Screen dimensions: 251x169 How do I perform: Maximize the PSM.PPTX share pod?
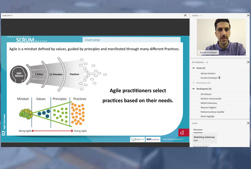[x=185, y=15]
